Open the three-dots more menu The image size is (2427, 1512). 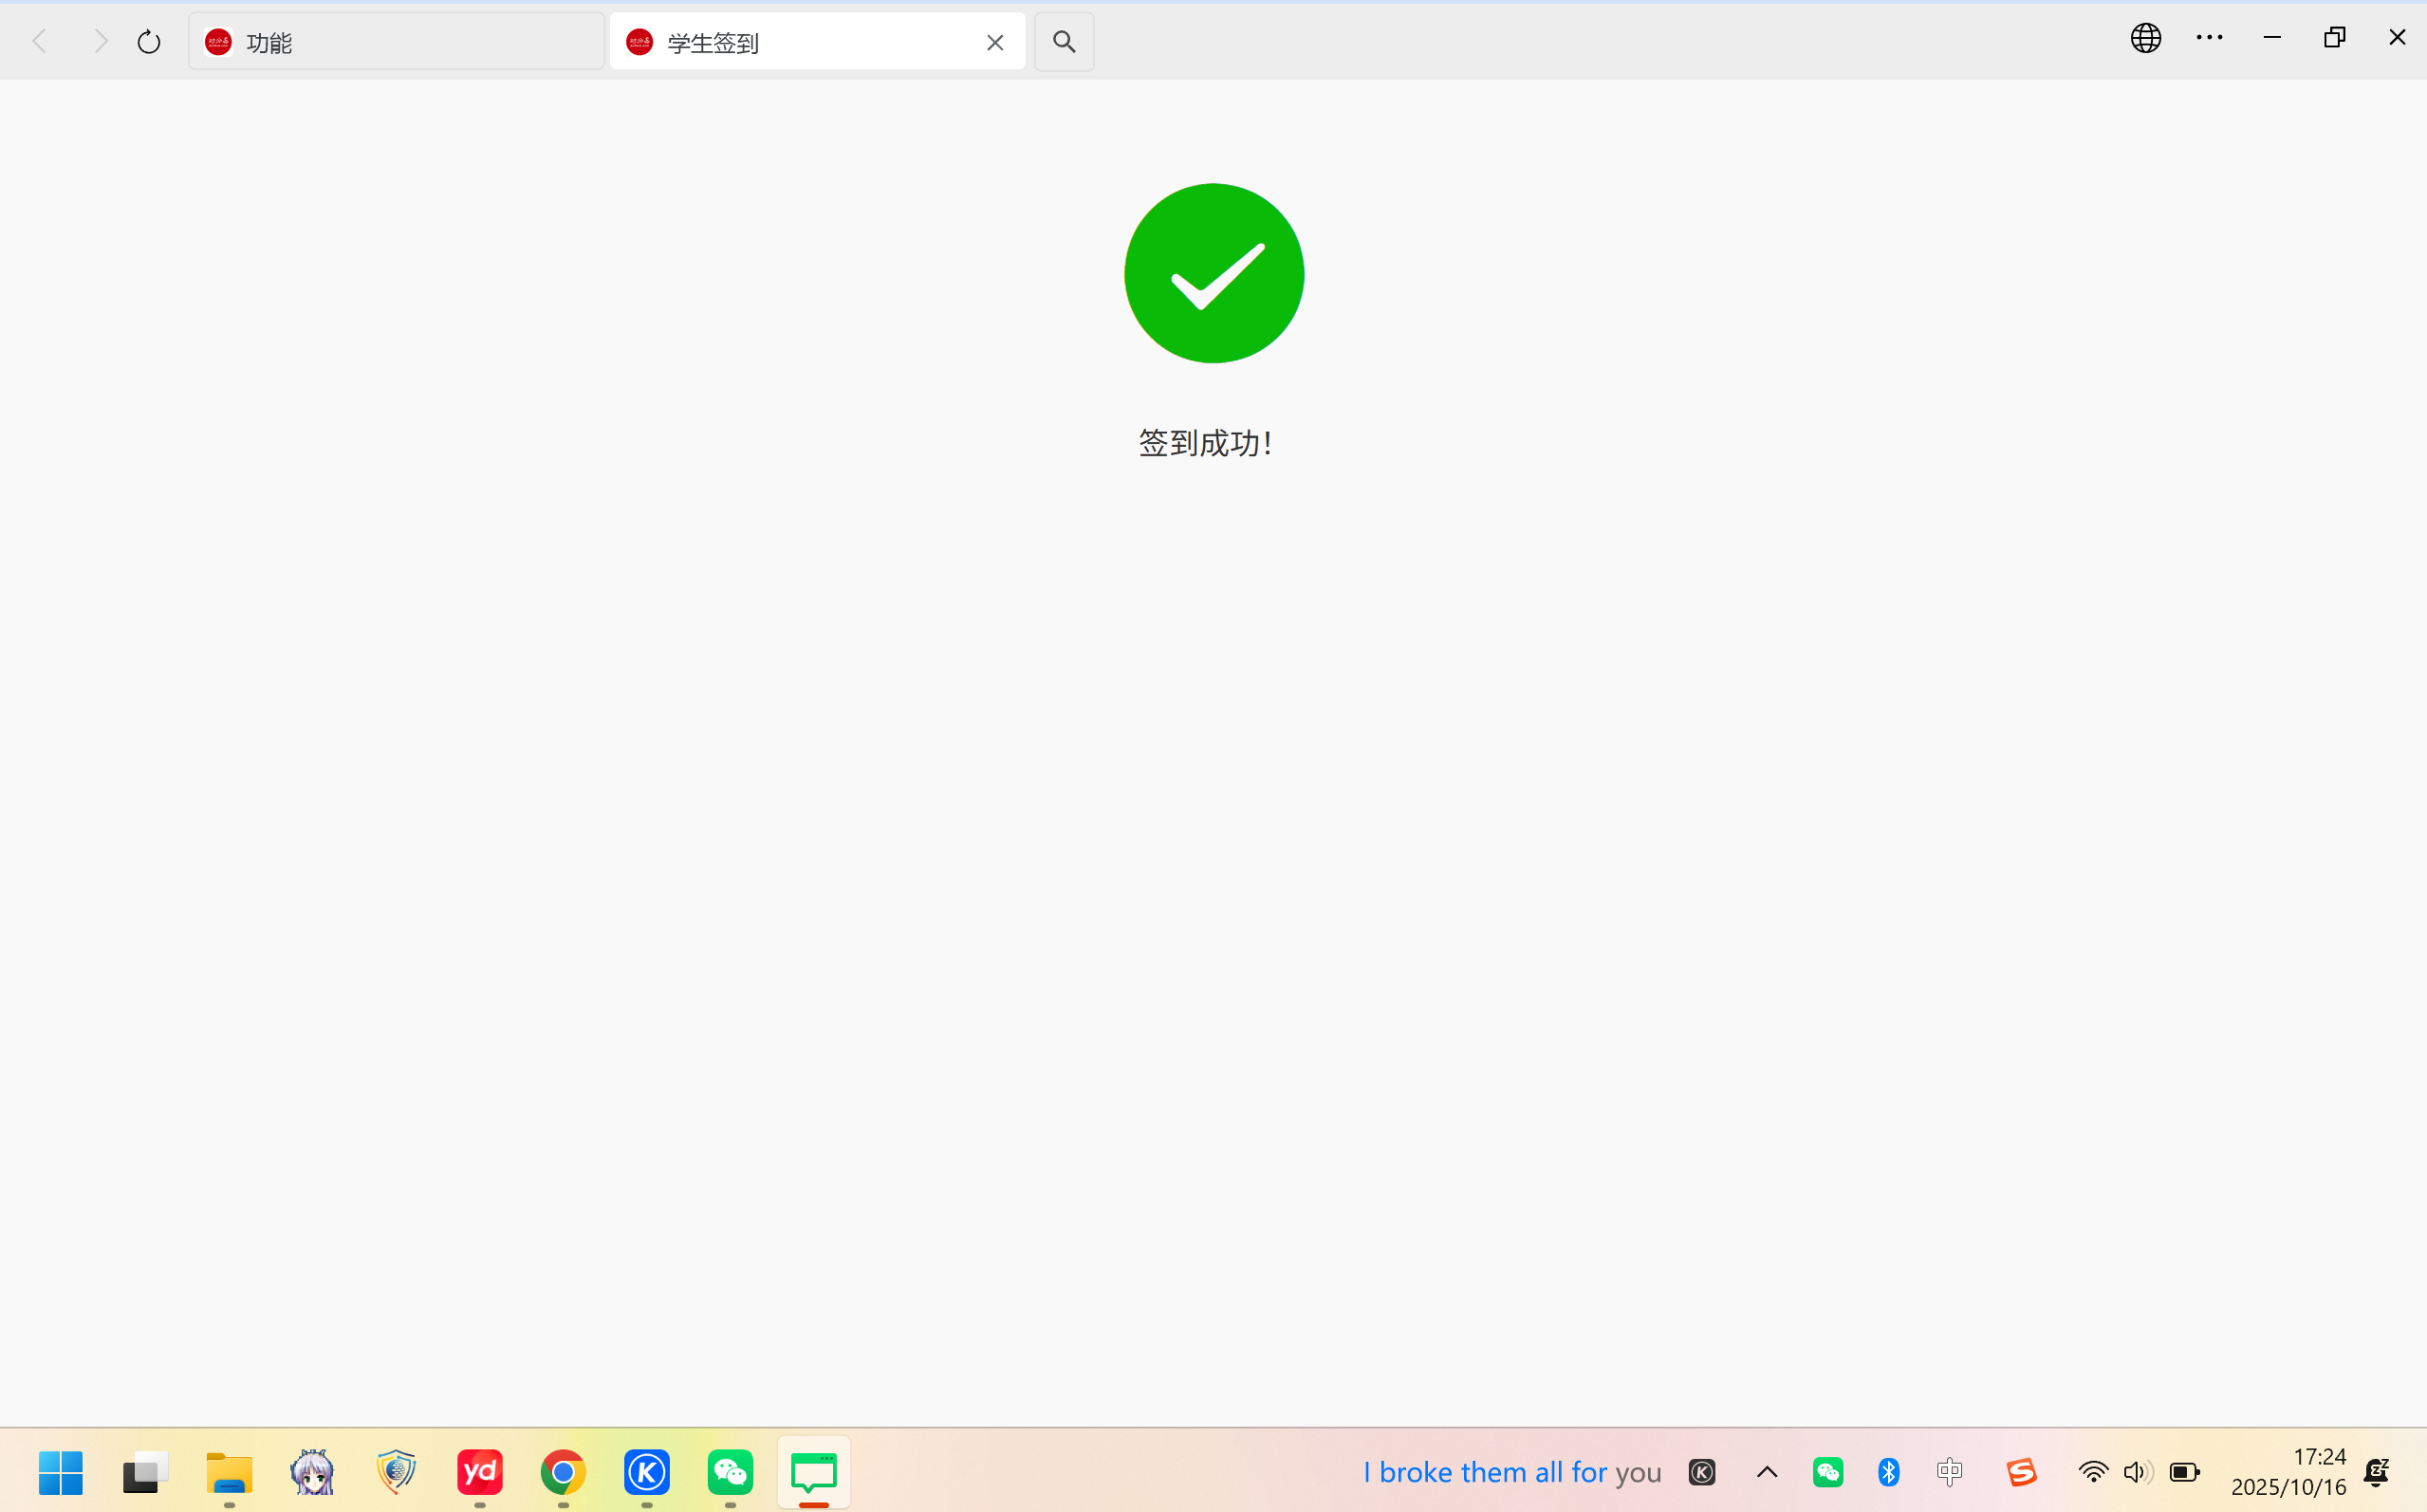click(x=2209, y=38)
